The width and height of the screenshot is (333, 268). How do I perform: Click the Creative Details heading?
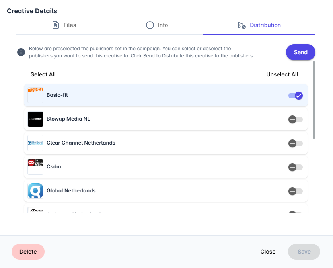click(x=32, y=11)
